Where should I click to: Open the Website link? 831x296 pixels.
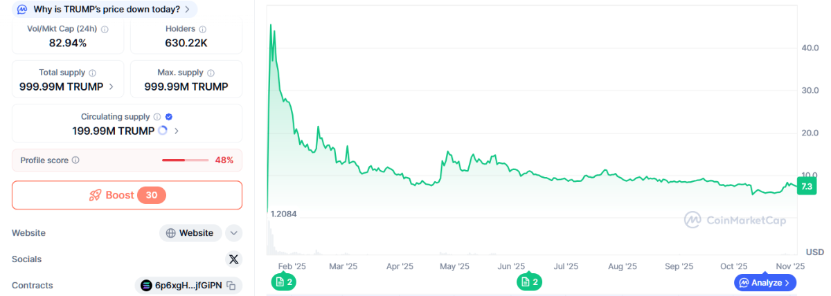click(190, 233)
